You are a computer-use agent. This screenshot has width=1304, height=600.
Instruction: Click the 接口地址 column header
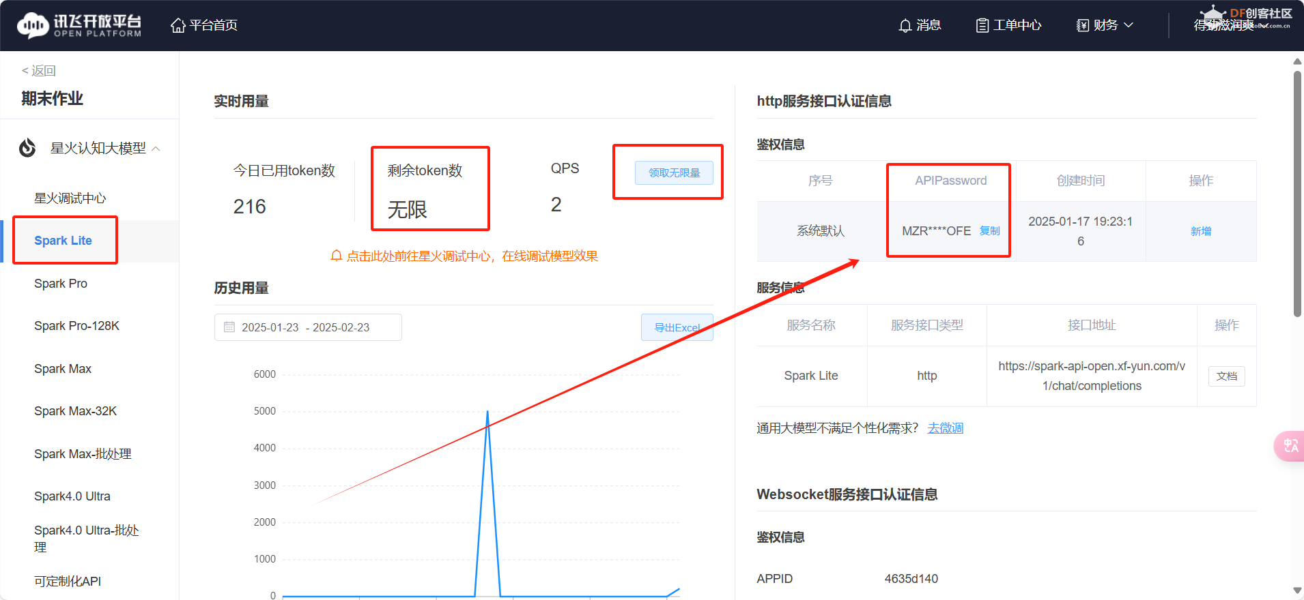pos(1092,325)
